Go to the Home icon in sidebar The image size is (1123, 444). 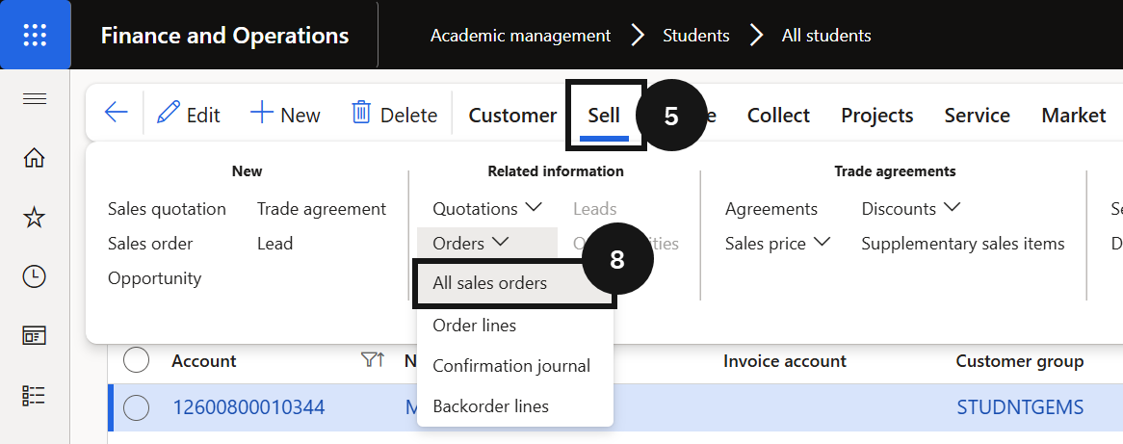(x=35, y=158)
